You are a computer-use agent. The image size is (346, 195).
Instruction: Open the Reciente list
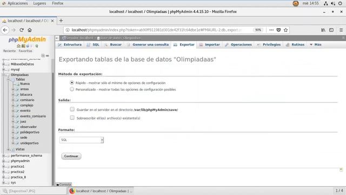(9, 51)
